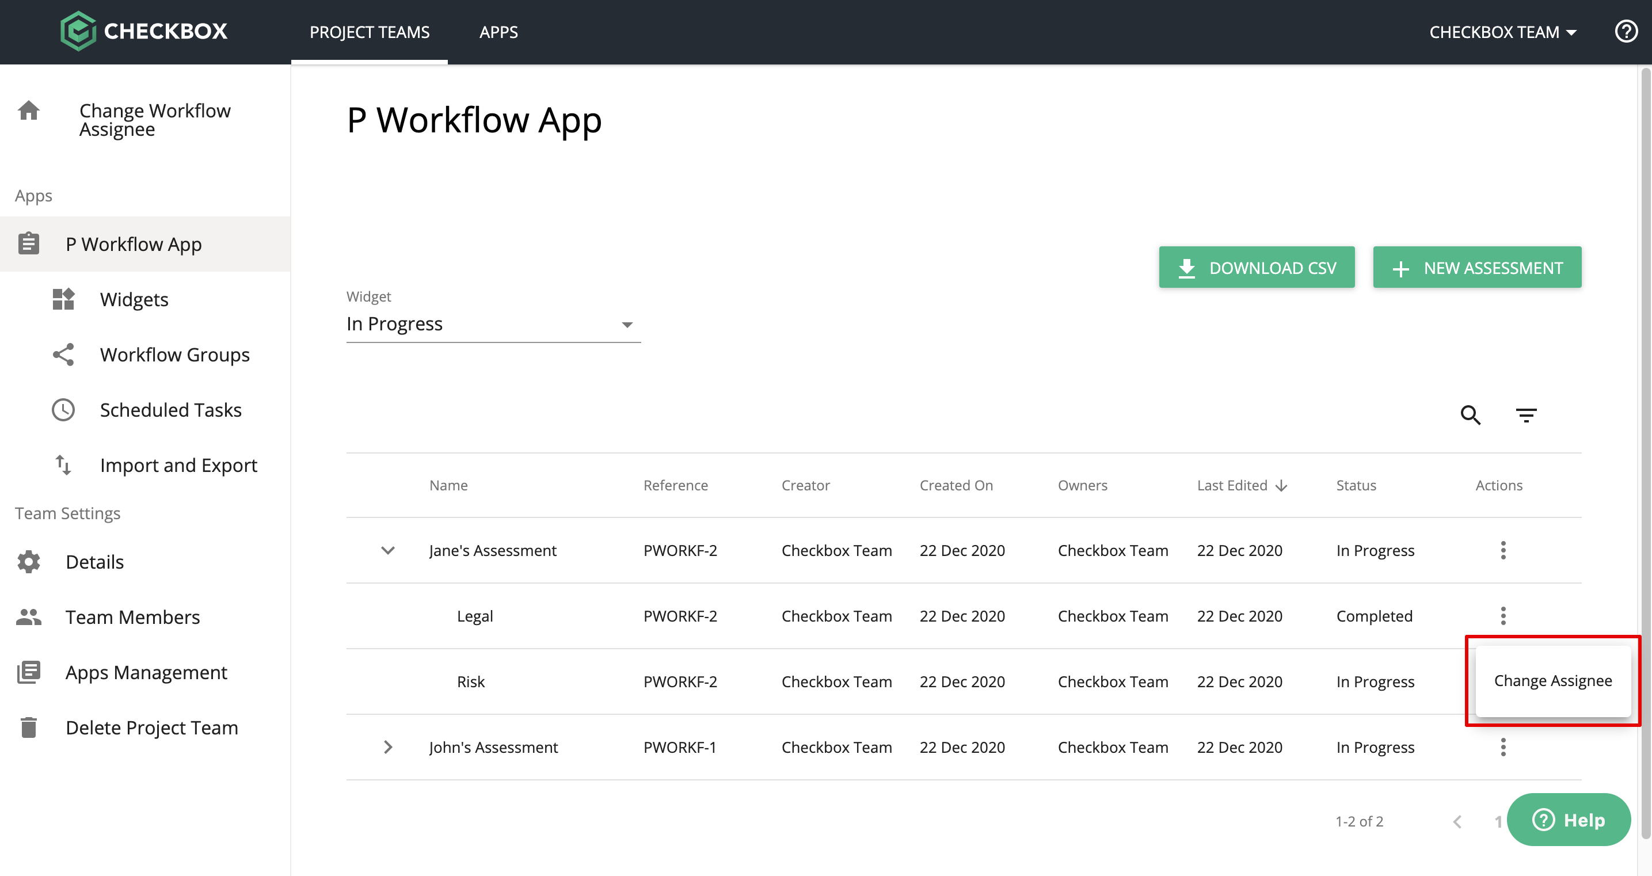1652x876 pixels.
Task: Go to previous page with left chevron
Action: (1457, 821)
